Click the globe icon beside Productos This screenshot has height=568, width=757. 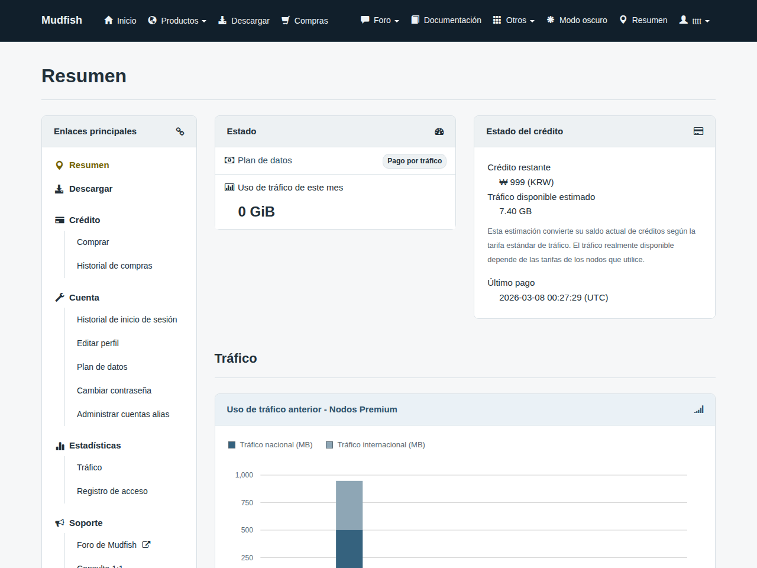[x=153, y=20]
